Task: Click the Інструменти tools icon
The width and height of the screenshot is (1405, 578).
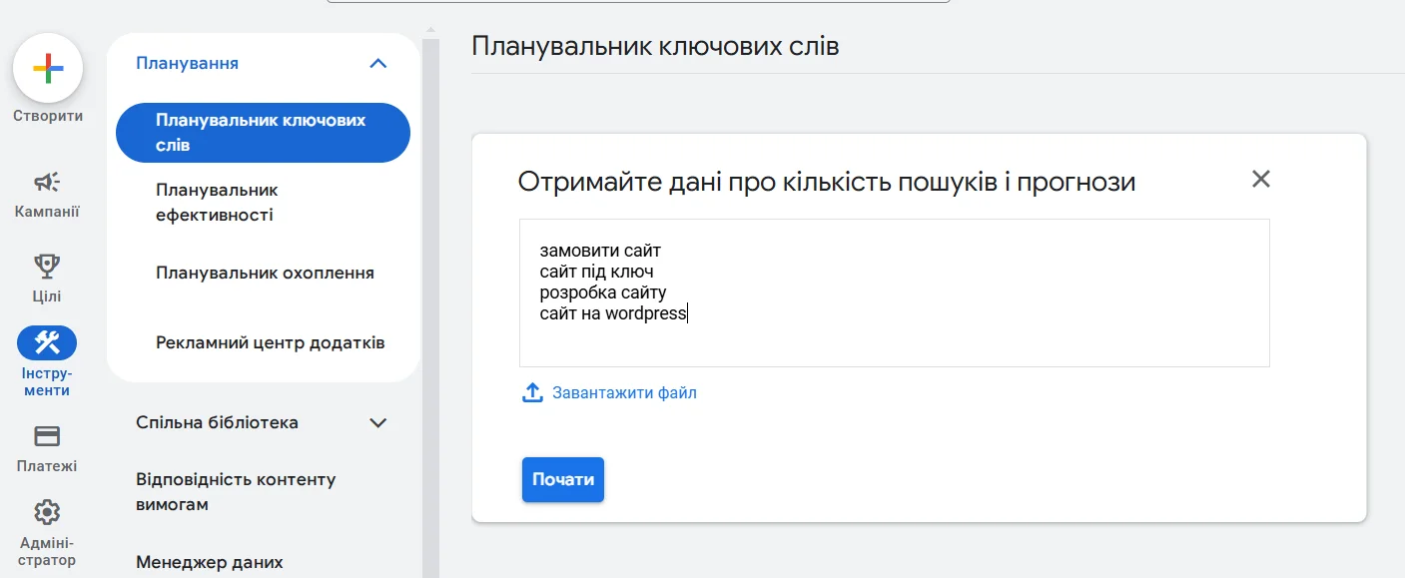Action: click(47, 340)
